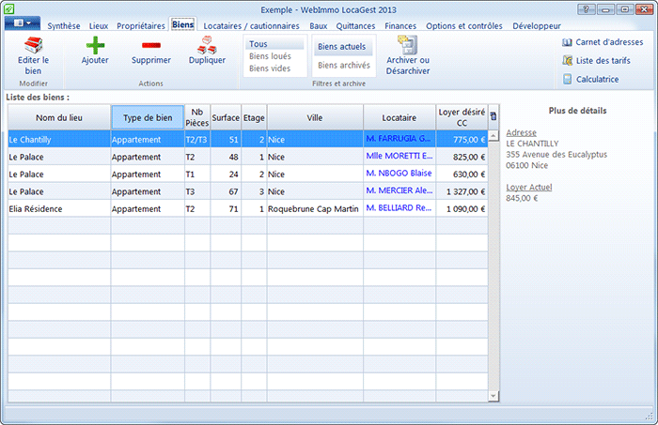The width and height of the screenshot is (658, 425).
Task: Click the Dupliquer icon
Action: pyautogui.click(x=207, y=45)
